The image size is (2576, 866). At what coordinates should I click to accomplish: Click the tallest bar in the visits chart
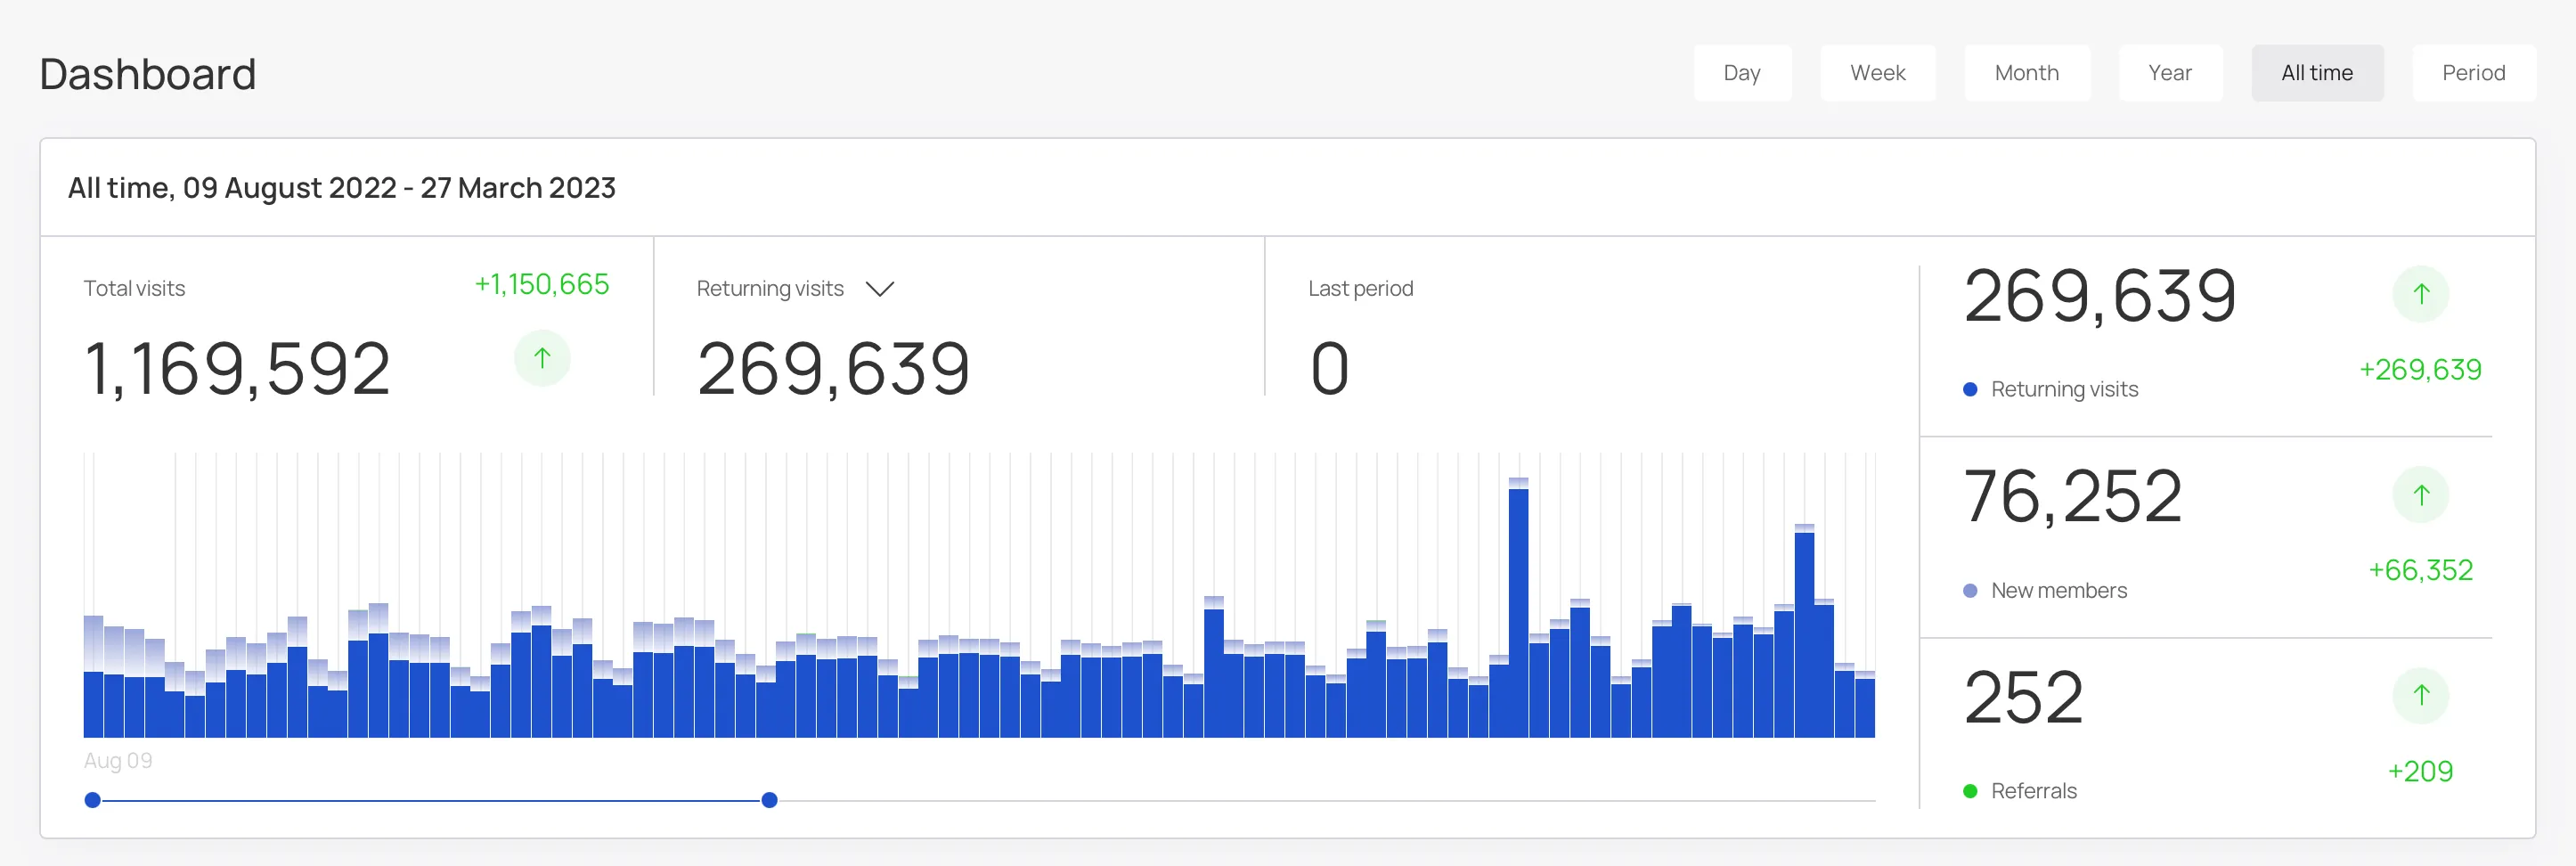click(x=1518, y=608)
